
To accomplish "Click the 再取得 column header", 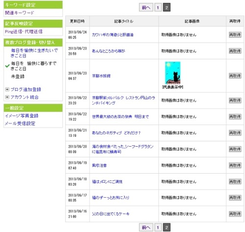I will 235,21.
